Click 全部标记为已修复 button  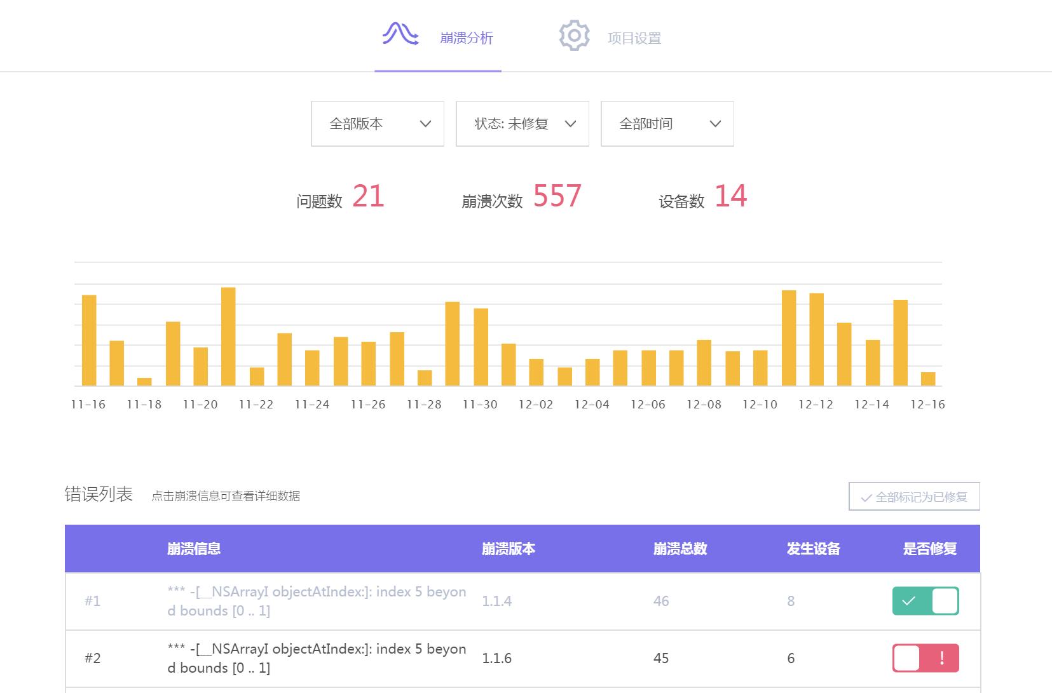click(x=914, y=497)
